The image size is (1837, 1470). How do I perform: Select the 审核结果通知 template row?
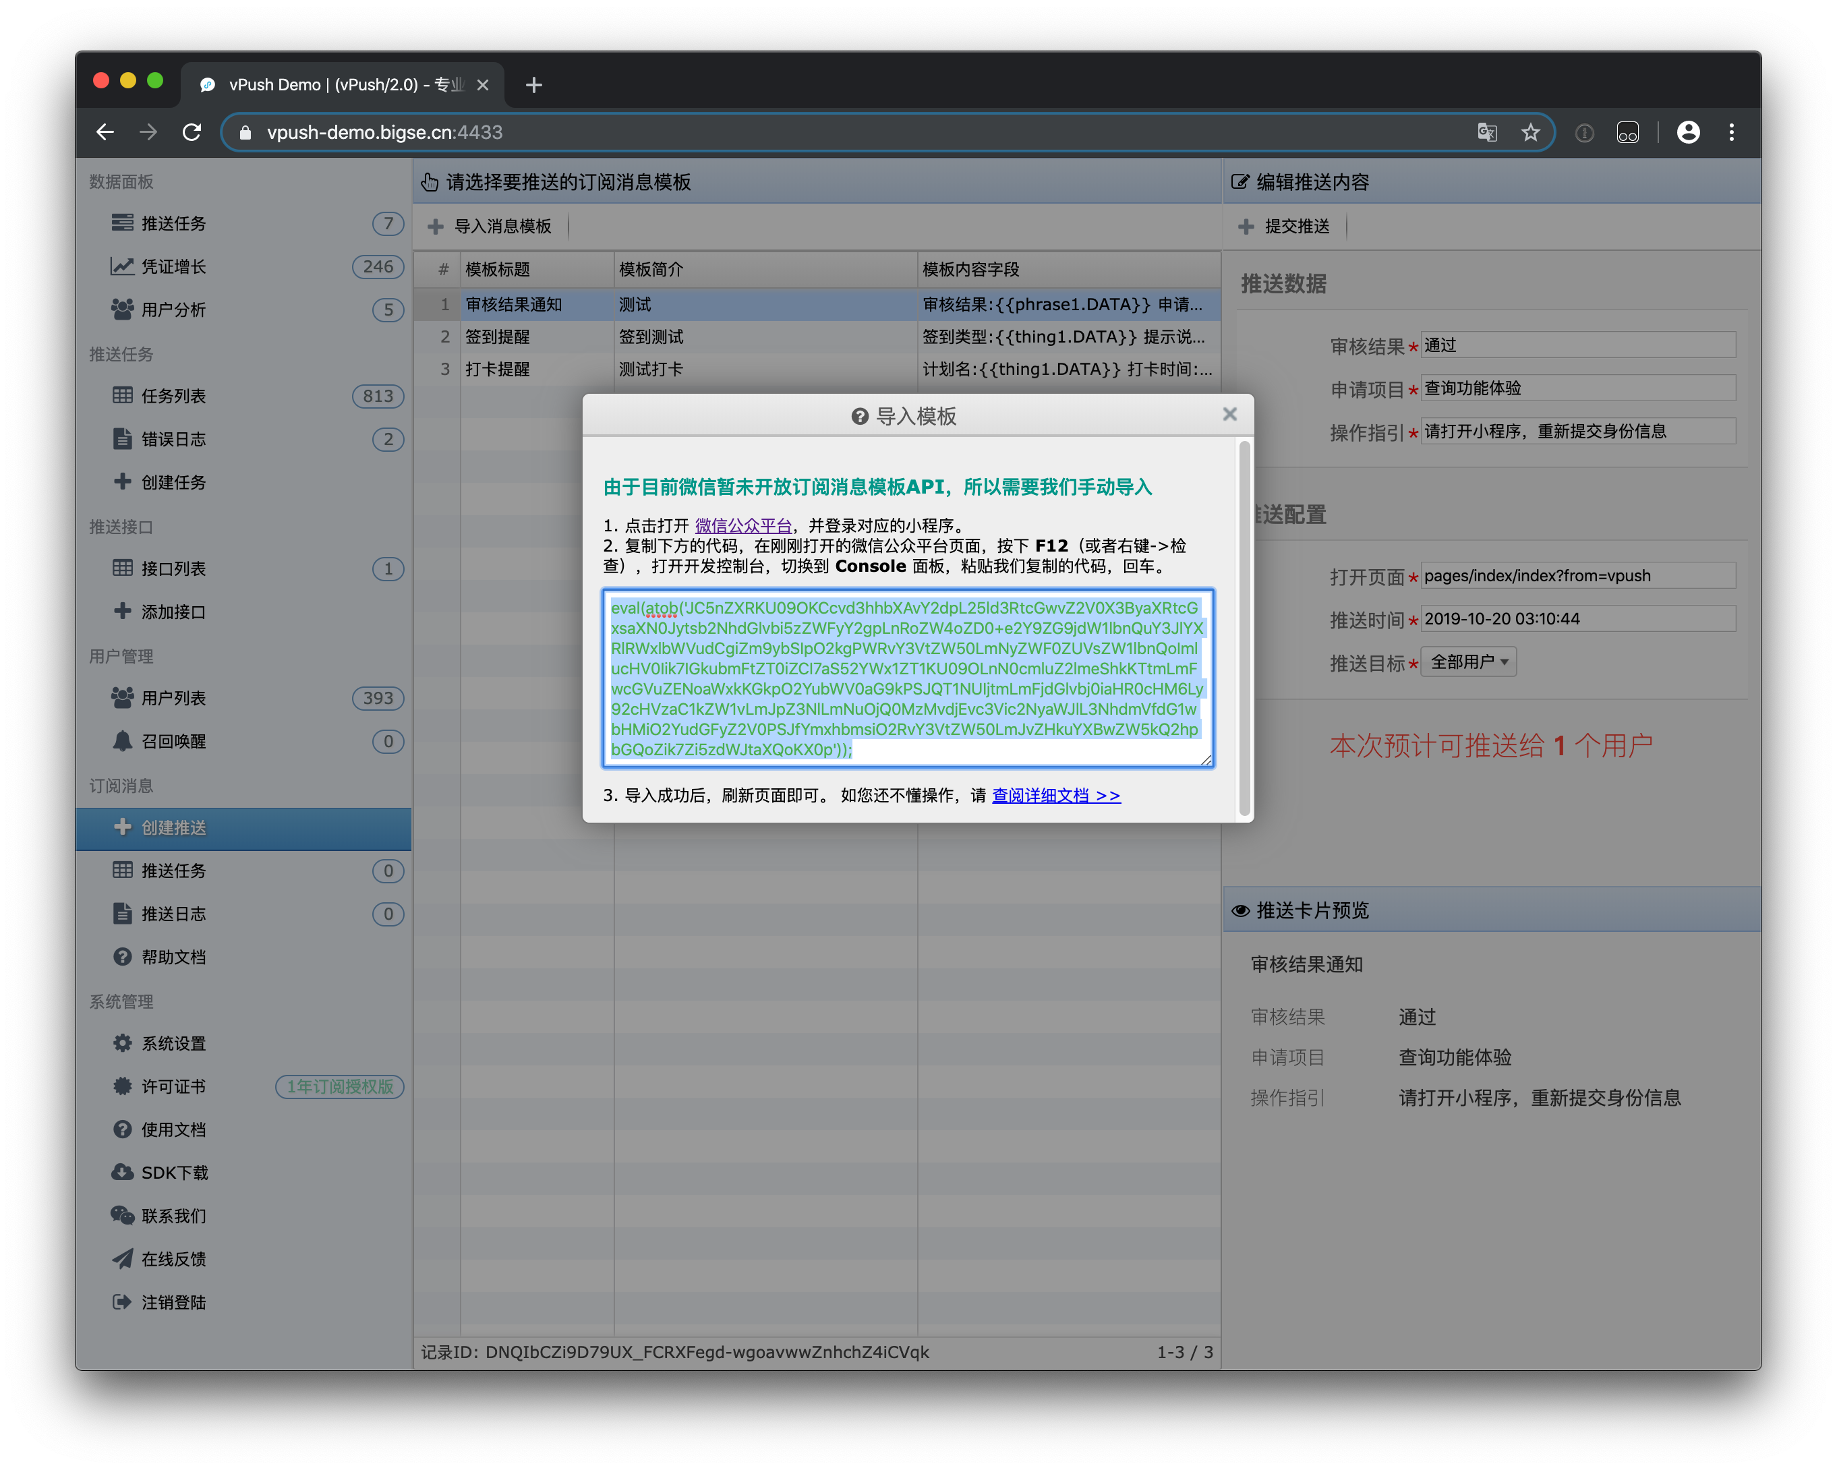point(817,304)
